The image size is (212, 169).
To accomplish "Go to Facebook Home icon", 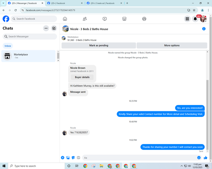I will pos(65,19).
